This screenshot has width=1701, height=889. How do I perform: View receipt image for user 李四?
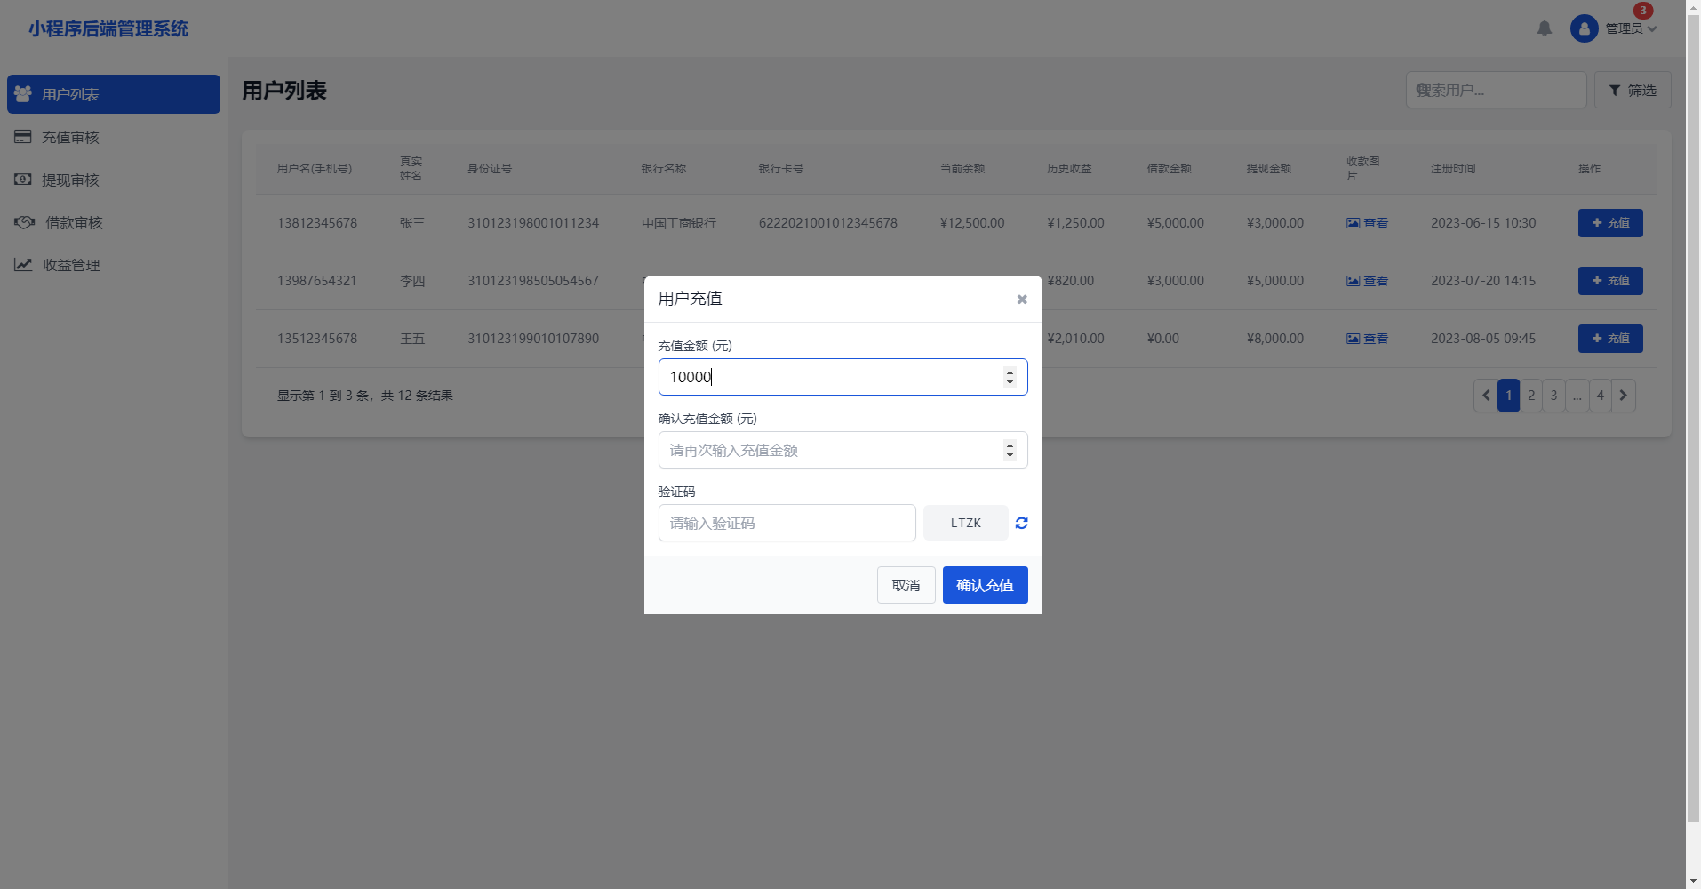pos(1367,281)
